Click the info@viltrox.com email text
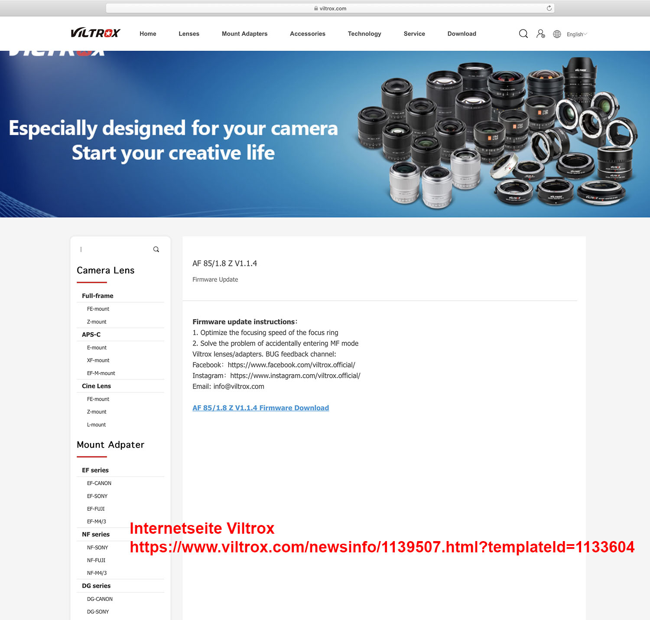 [x=239, y=386]
